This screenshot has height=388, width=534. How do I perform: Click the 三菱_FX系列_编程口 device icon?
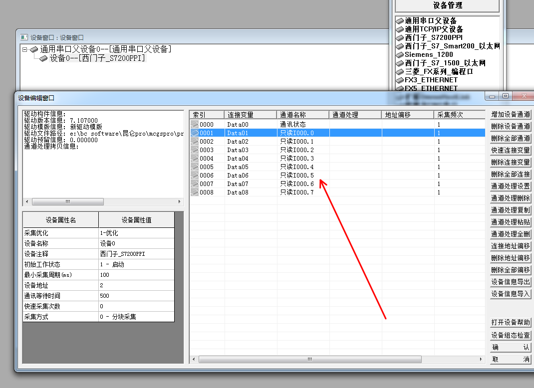400,72
